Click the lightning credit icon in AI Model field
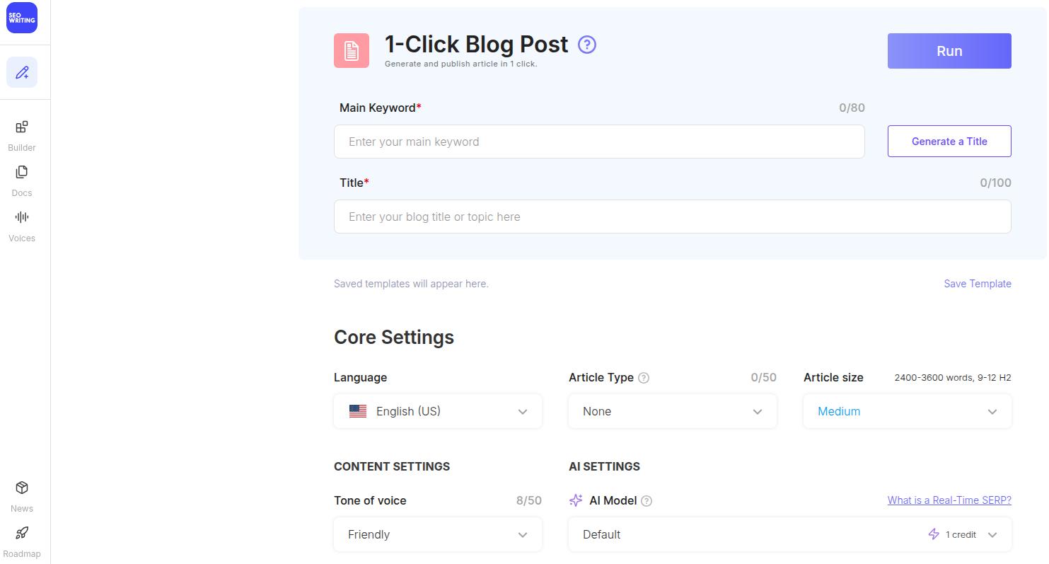Screen dimensions: 1049x564 click(x=933, y=534)
